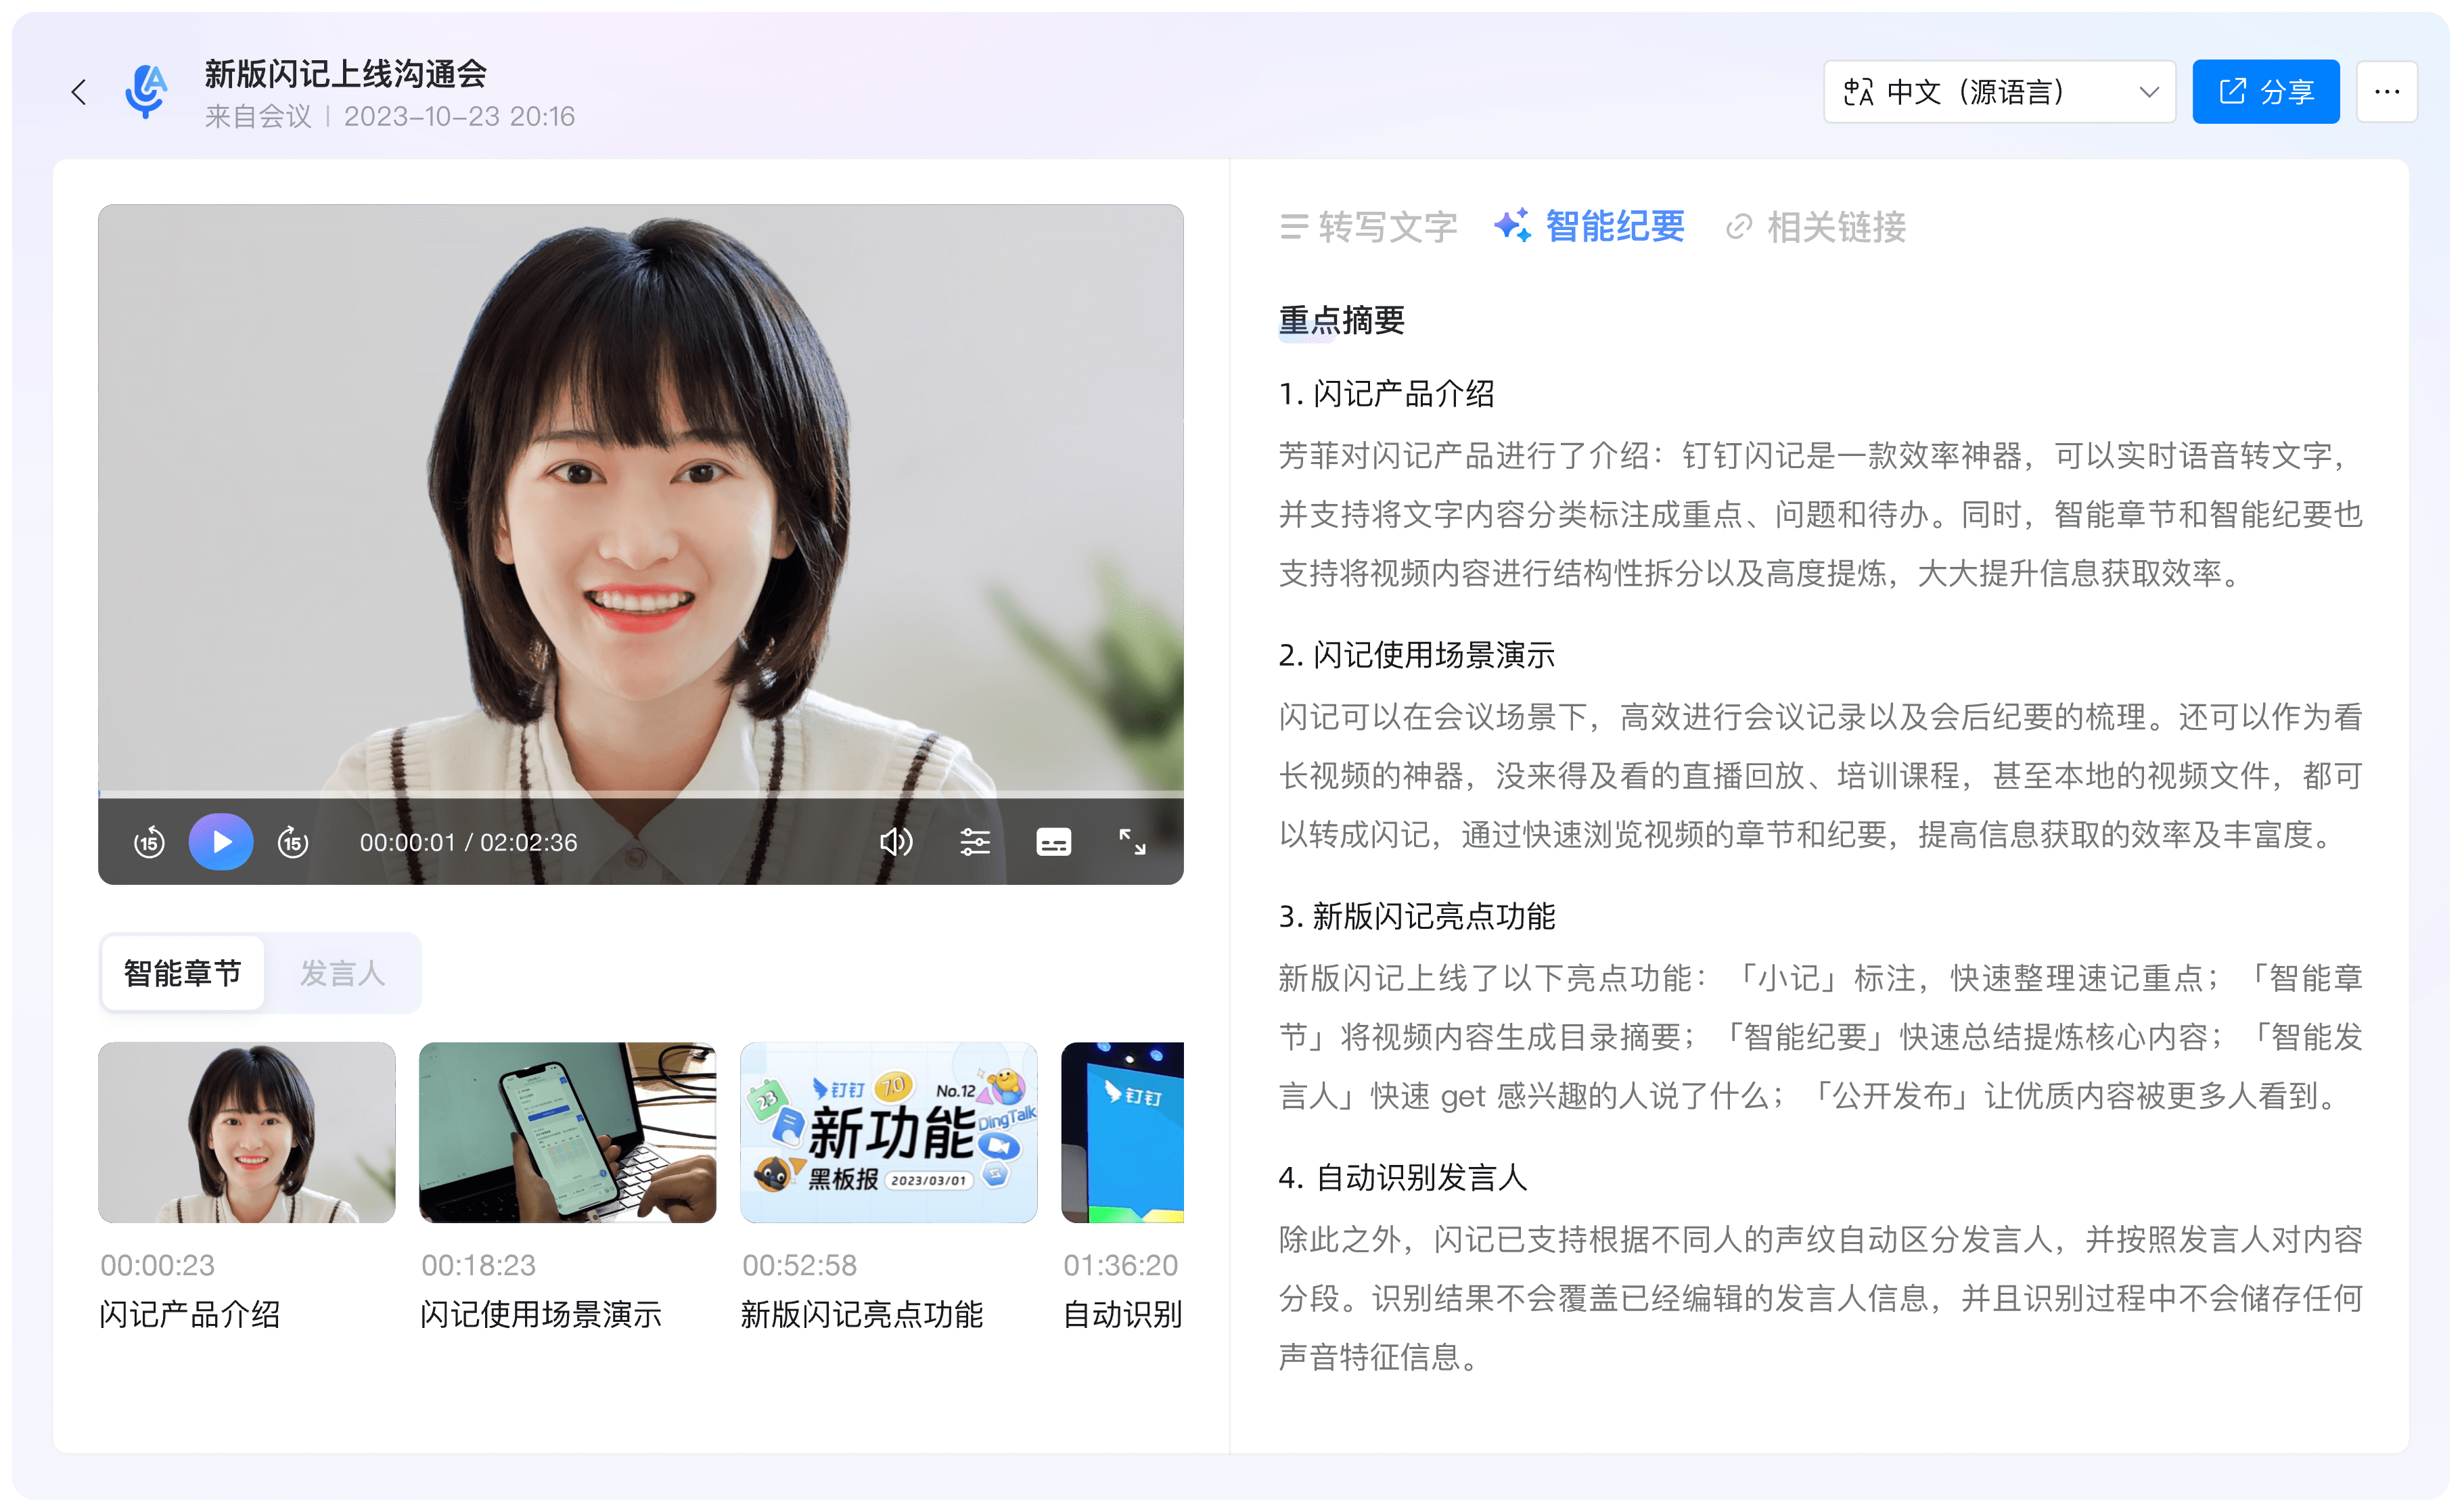The width and height of the screenshot is (2462, 1512).
Task: Open the 相关链接 tab
Action: (x=1816, y=227)
